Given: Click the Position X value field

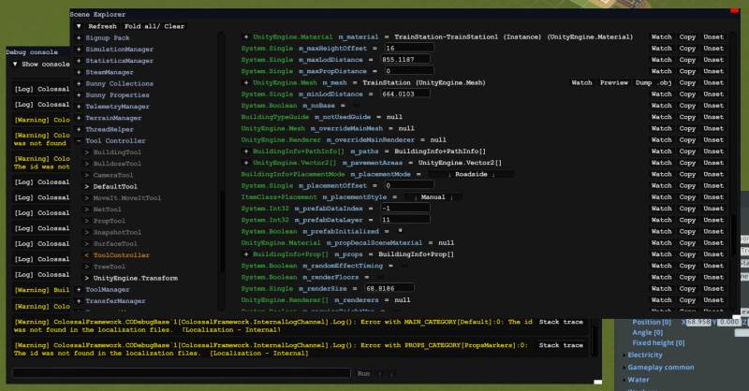Looking at the screenshot, I should pyautogui.click(x=698, y=323).
